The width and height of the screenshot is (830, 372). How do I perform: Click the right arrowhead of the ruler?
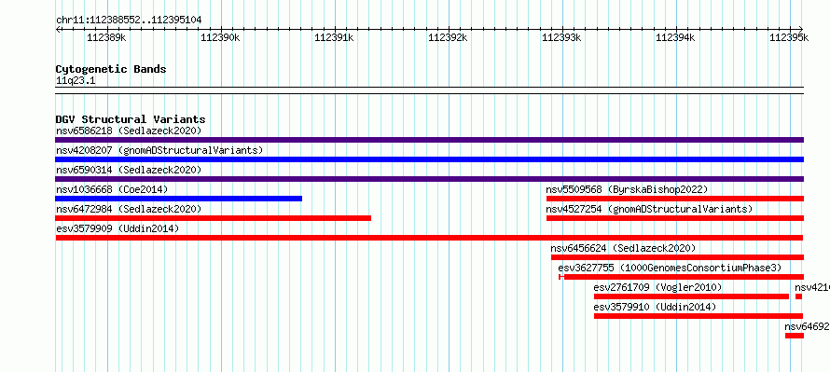801,29
